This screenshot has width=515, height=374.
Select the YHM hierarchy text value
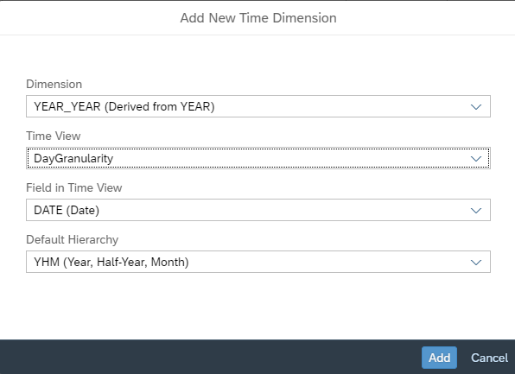click(111, 263)
